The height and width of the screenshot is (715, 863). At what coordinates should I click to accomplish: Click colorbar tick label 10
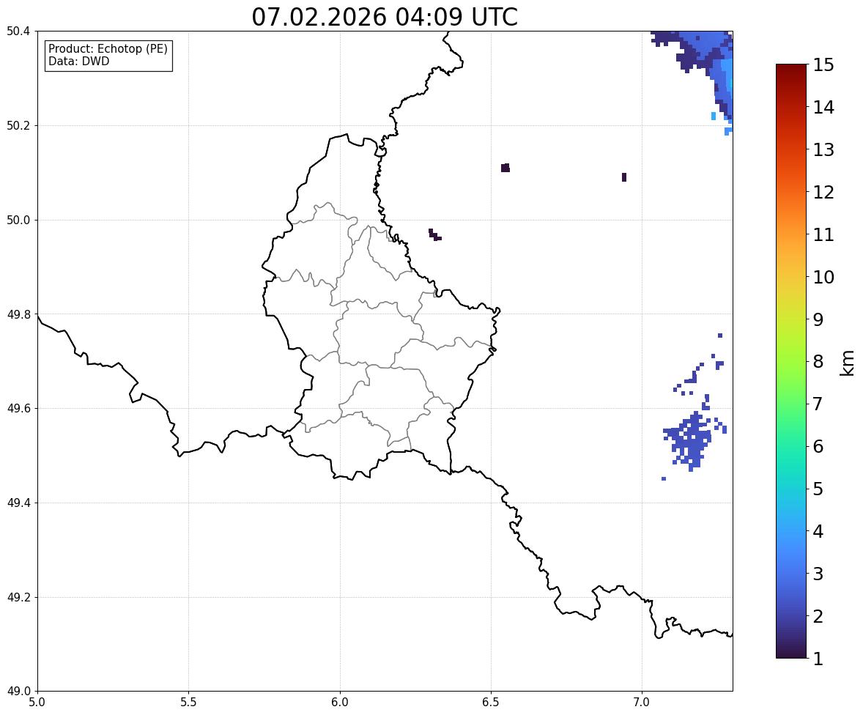[x=823, y=277]
